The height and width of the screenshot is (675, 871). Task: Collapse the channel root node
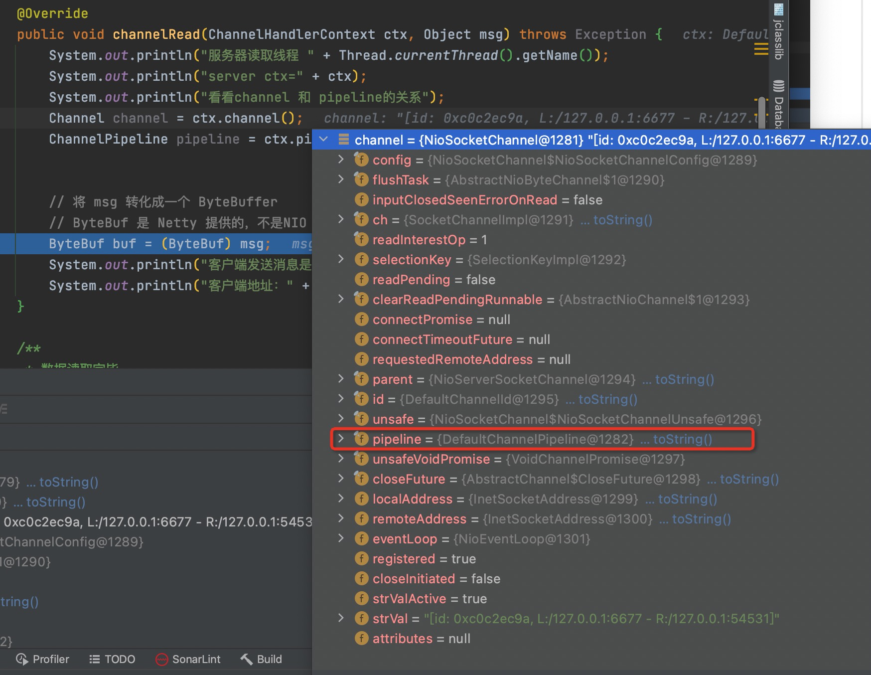(323, 140)
